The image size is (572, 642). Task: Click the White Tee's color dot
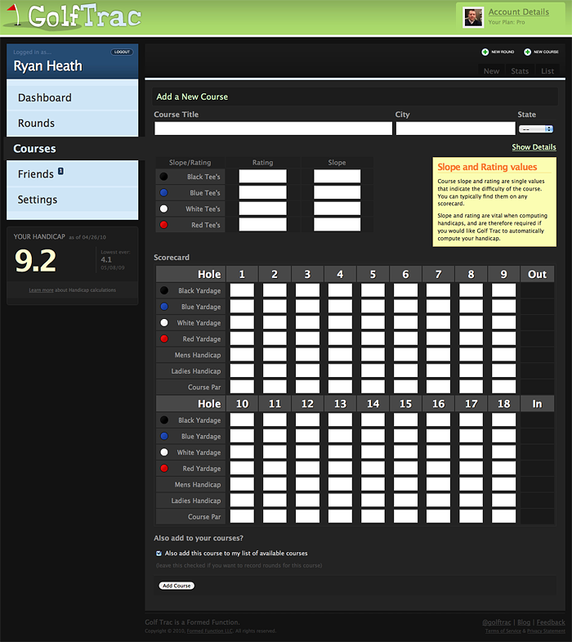(163, 209)
